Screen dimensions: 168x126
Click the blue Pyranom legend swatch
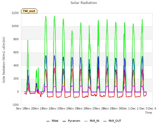(64, 121)
